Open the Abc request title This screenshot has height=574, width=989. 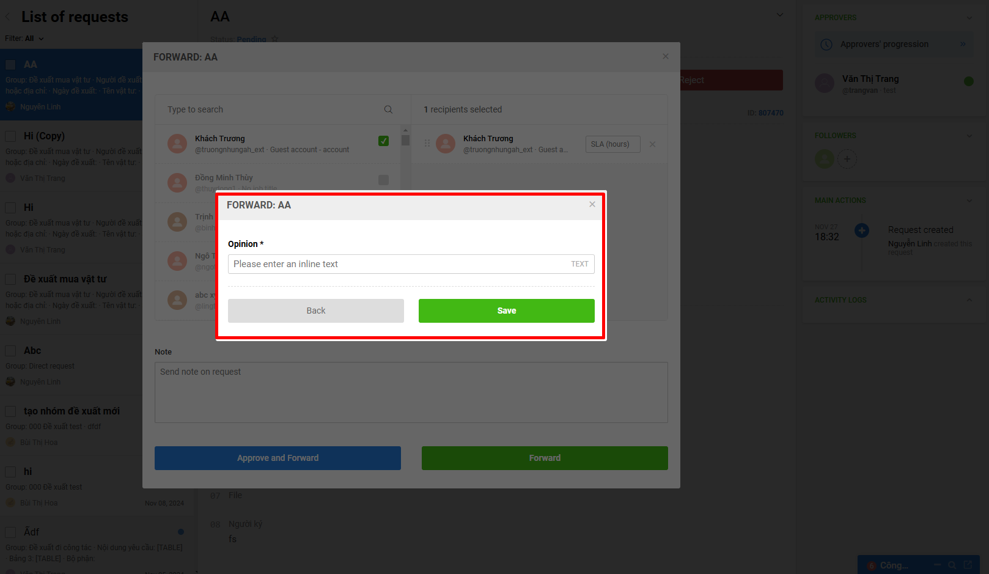tap(32, 350)
